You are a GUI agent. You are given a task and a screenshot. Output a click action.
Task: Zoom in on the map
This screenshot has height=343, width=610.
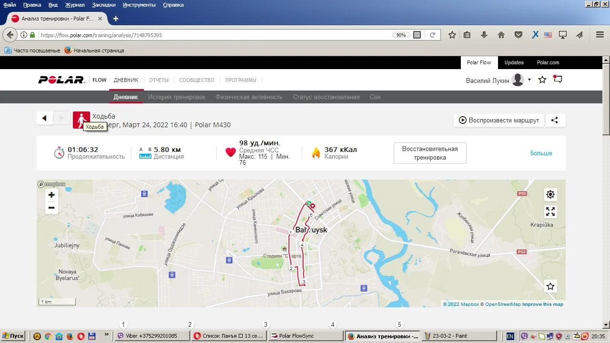[x=51, y=195]
